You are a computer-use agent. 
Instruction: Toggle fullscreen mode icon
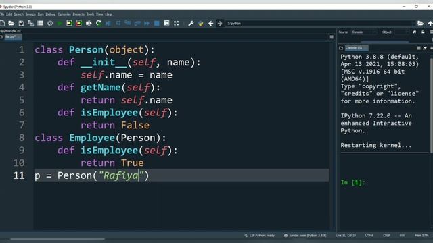pos(176,24)
